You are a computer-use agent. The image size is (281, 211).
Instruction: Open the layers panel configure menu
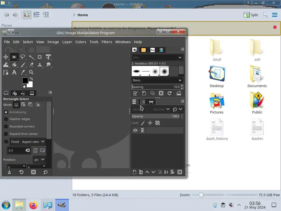click(x=182, y=101)
